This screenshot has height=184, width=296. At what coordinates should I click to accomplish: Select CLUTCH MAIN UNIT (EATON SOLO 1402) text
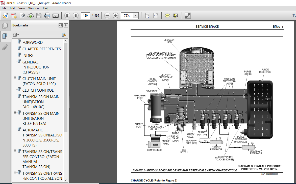(x=39, y=81)
